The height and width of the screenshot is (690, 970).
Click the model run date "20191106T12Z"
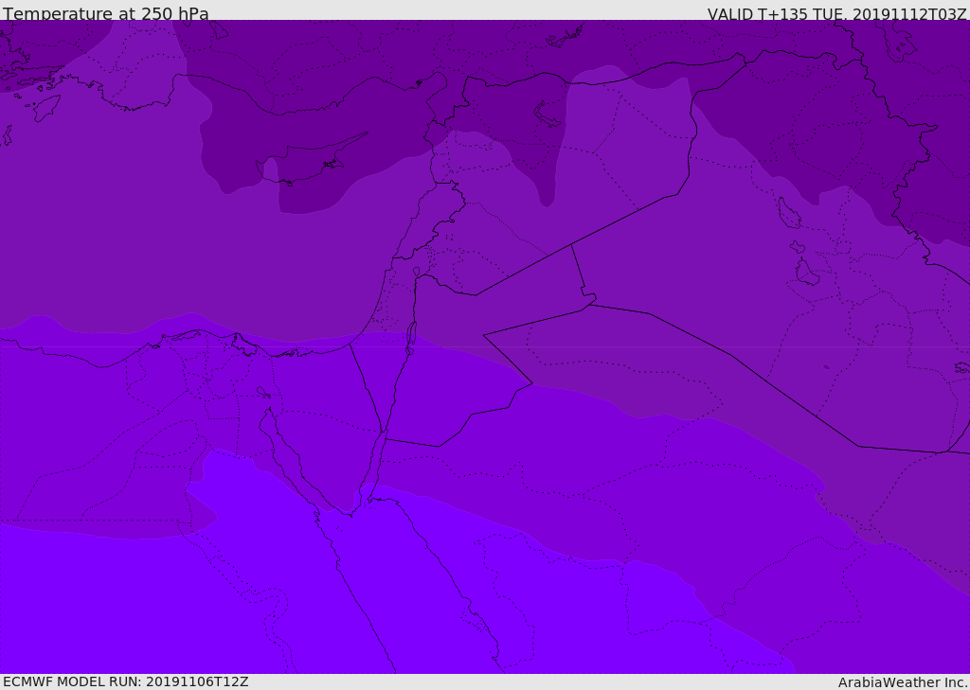(x=196, y=681)
